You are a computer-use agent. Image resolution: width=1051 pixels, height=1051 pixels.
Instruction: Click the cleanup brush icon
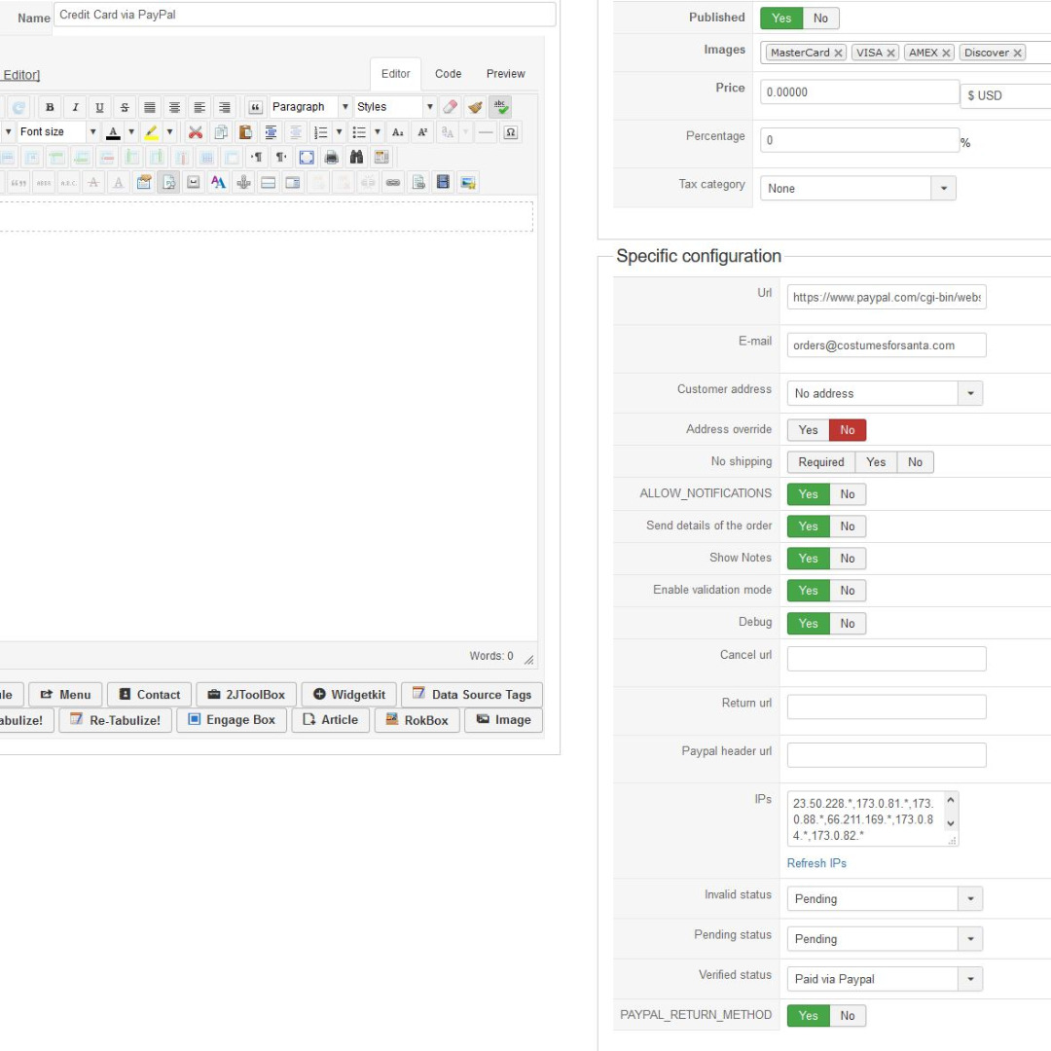475,107
